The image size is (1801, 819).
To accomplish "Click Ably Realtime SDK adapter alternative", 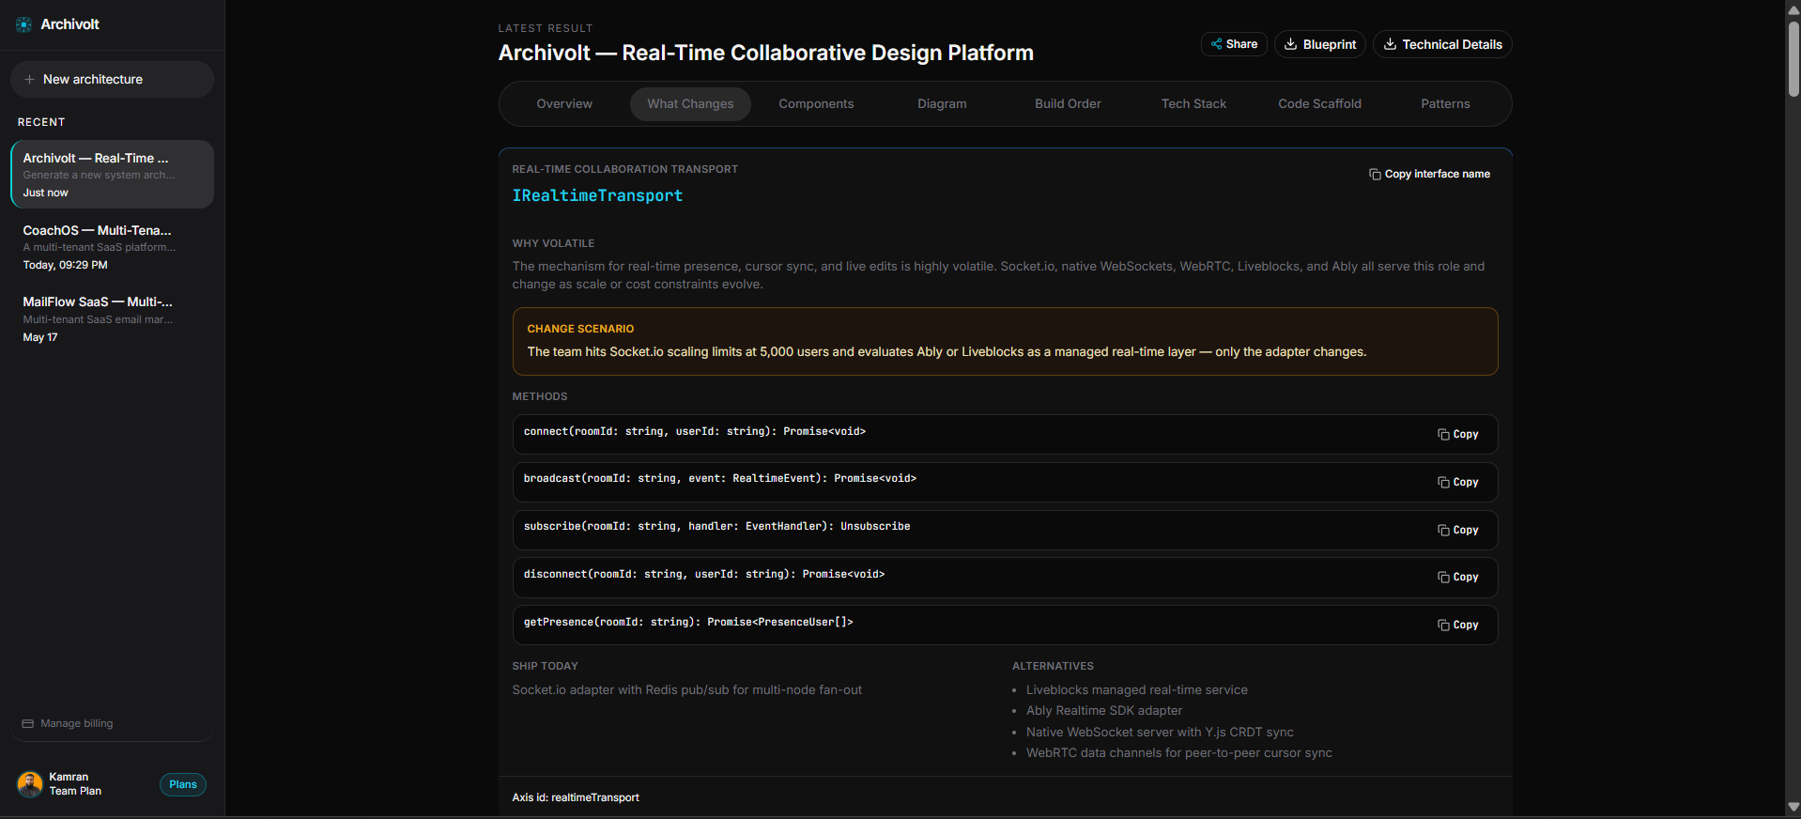I will pyautogui.click(x=1103, y=711).
